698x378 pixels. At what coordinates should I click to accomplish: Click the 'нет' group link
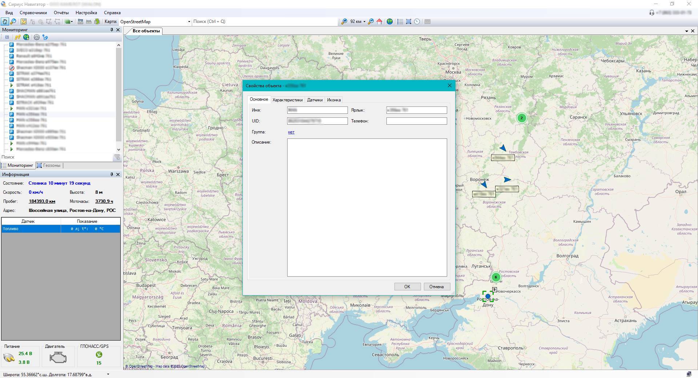coord(291,132)
